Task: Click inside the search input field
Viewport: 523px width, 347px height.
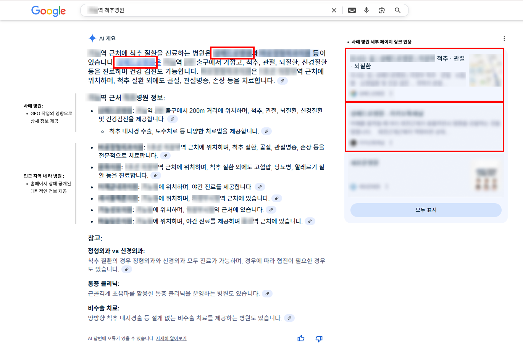Action: (206, 10)
